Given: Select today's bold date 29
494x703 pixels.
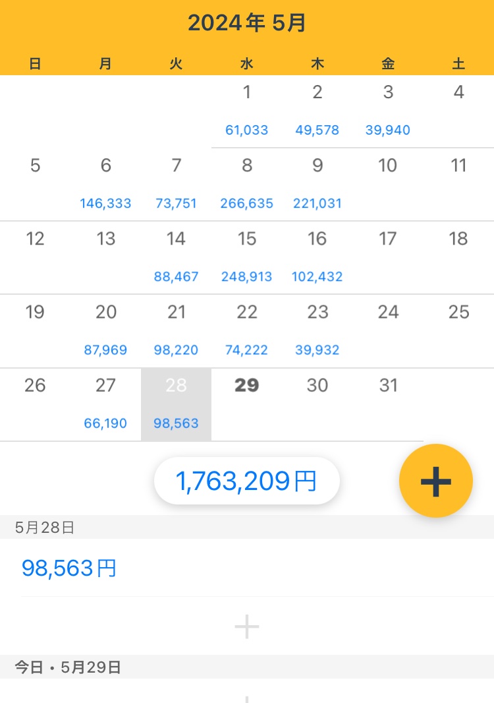Looking at the screenshot, I should coord(247,404).
